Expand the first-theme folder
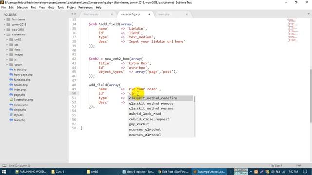Screen dimensions: 312x175 pyautogui.click(x=4, y=19)
